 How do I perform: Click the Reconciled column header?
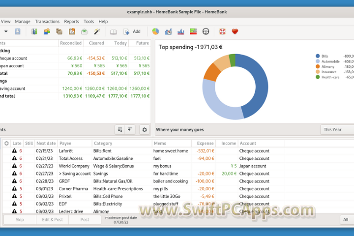[x=71, y=43]
